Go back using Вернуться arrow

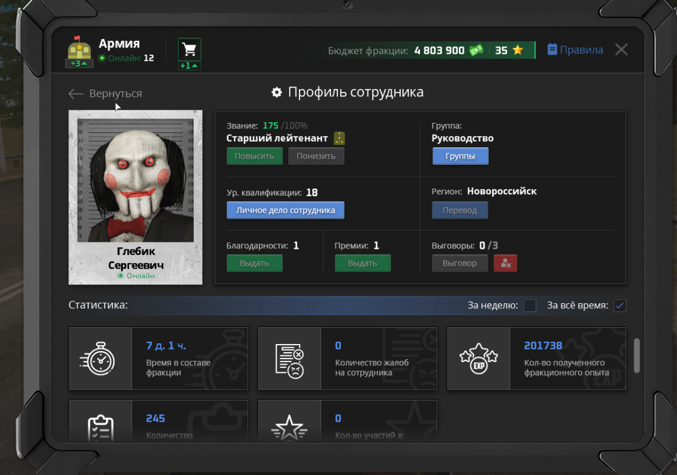tap(76, 93)
